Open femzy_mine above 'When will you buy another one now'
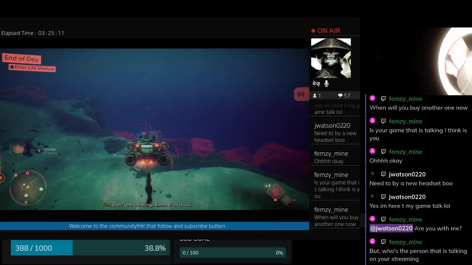Viewport: 472px width, 265px height. (x=405, y=99)
